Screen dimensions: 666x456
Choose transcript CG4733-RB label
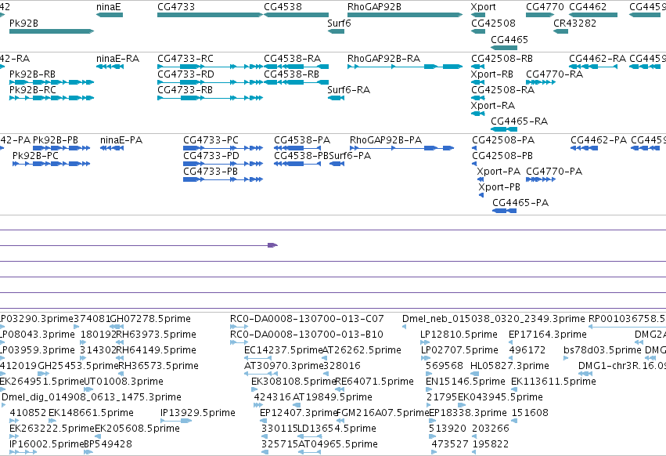[185, 90]
